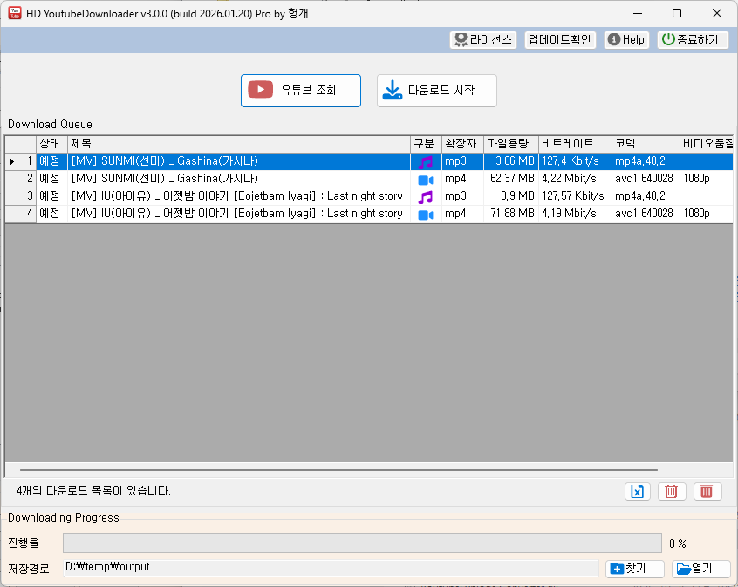Click the 진행율 progress bar
Viewport: 738px width, 587px height.
pos(362,543)
